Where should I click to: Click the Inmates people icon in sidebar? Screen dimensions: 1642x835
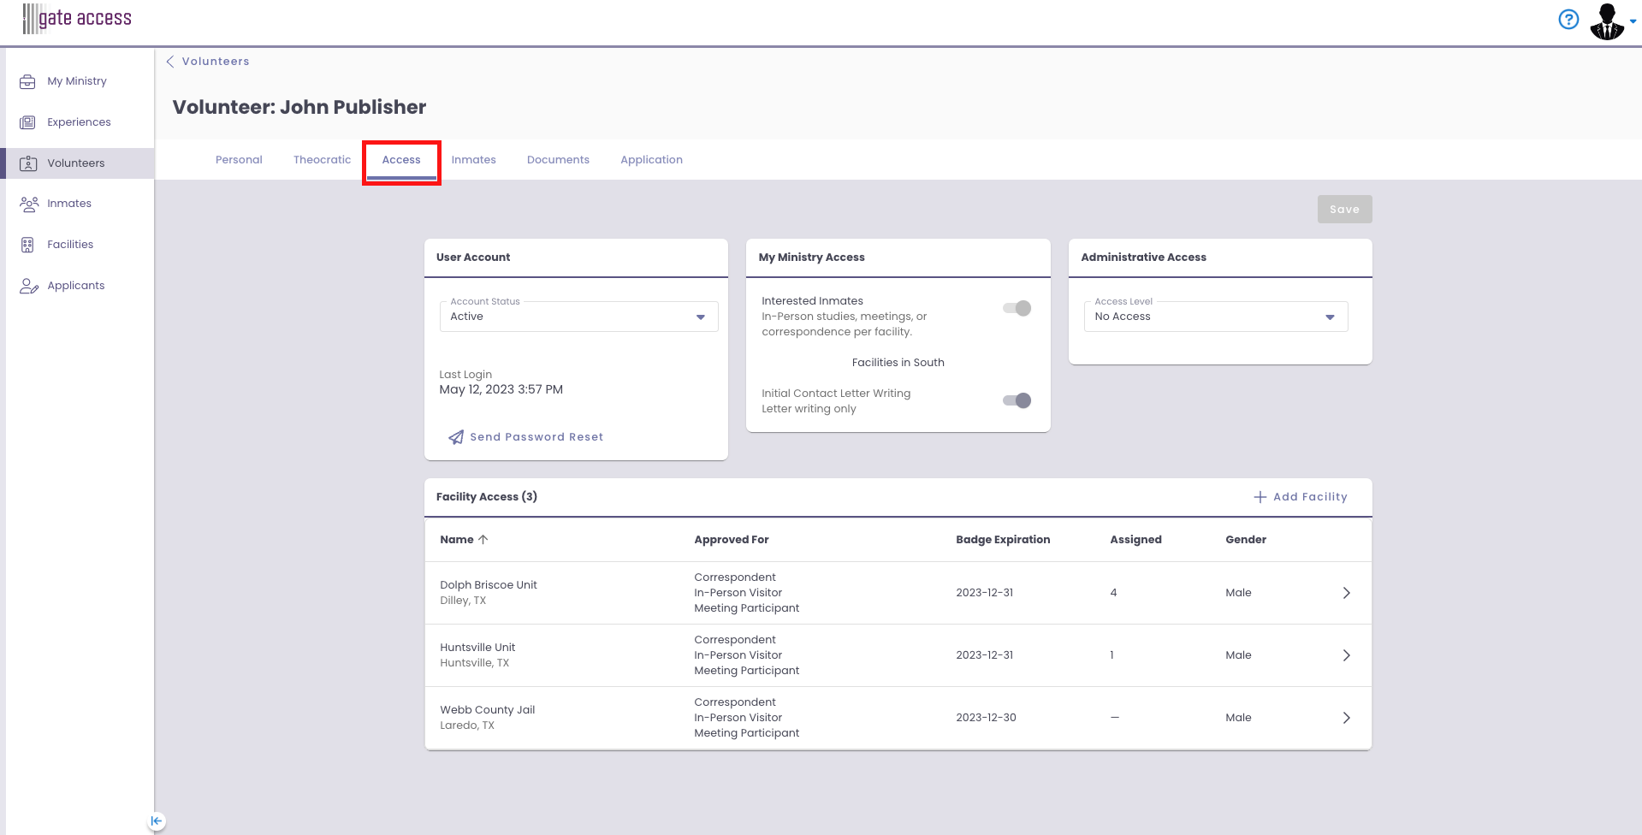point(29,204)
